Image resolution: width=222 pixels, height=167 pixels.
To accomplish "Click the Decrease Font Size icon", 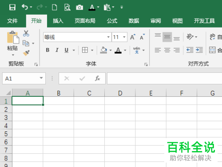I will pos(143,37).
